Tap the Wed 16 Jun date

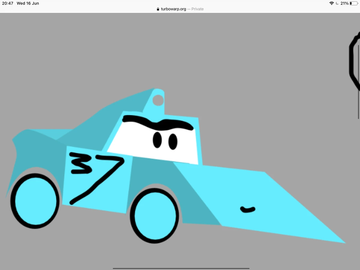[28, 3]
